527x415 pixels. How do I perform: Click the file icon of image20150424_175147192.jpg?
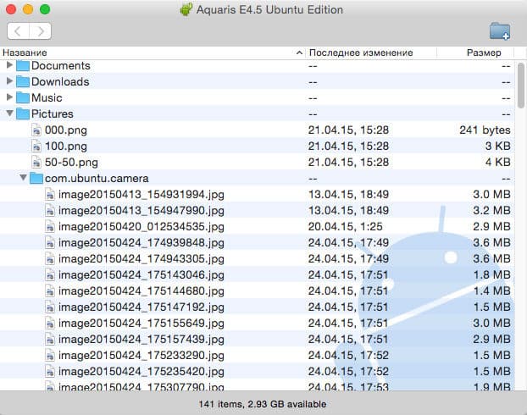tap(50, 307)
